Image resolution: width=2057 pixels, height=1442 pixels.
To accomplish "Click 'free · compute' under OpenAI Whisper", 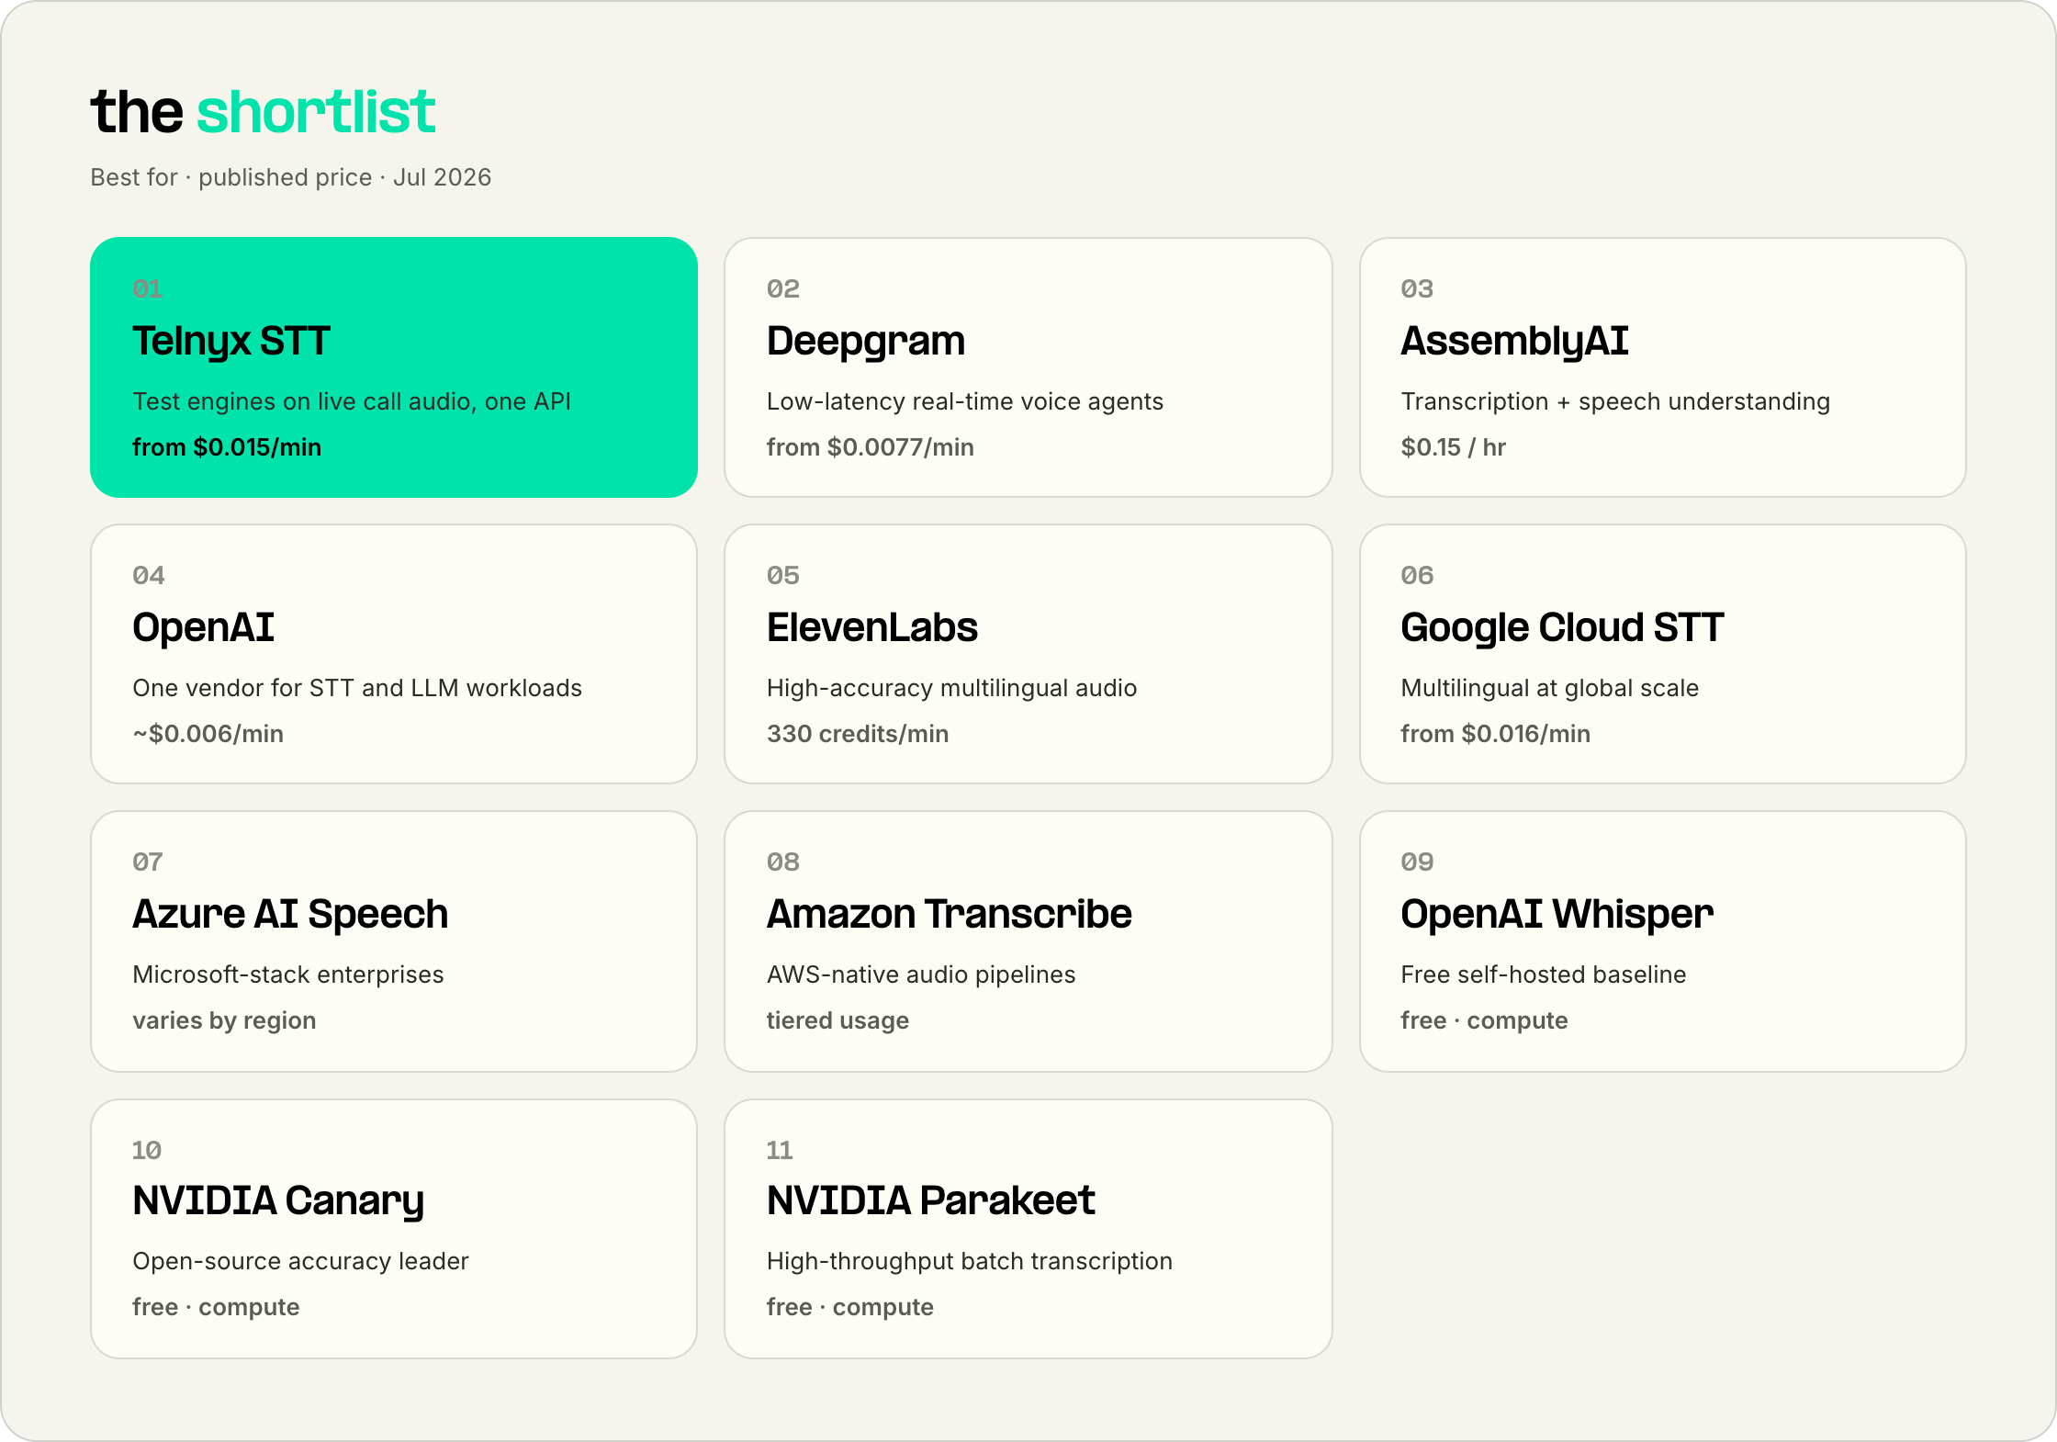I will [1484, 1020].
